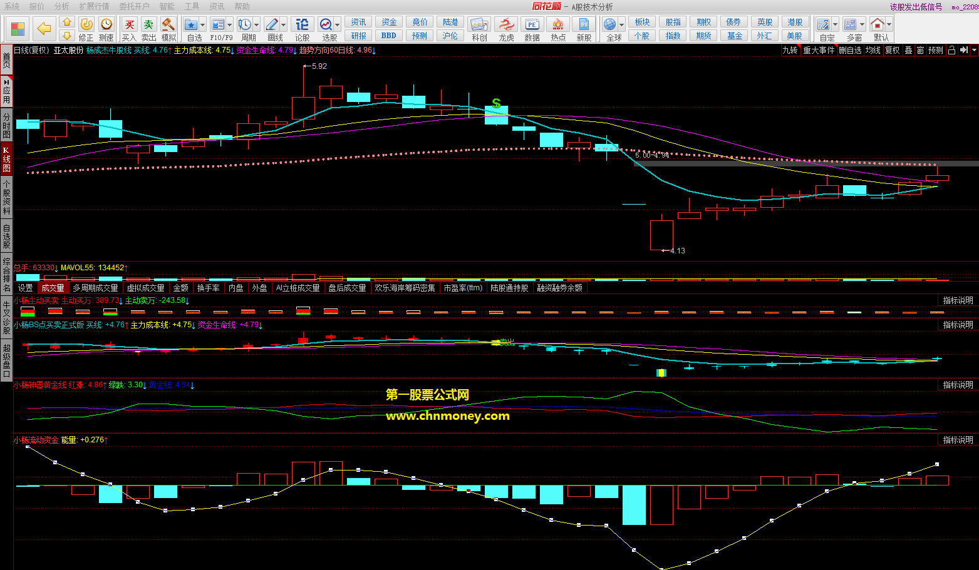The image size is (979, 570).
Task: Expand the dropdown arrow next to 选股
Action: 338,25
